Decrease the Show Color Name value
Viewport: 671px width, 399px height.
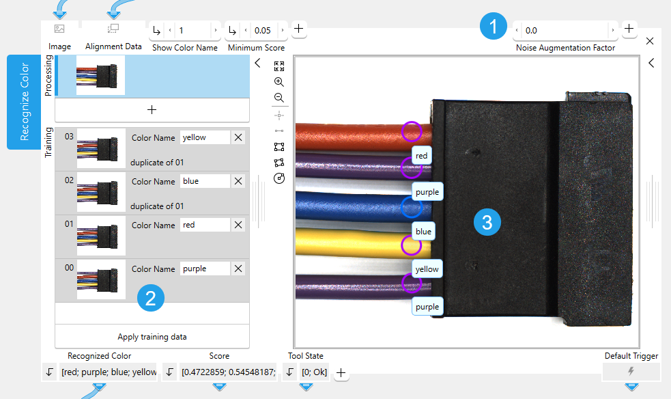point(170,30)
